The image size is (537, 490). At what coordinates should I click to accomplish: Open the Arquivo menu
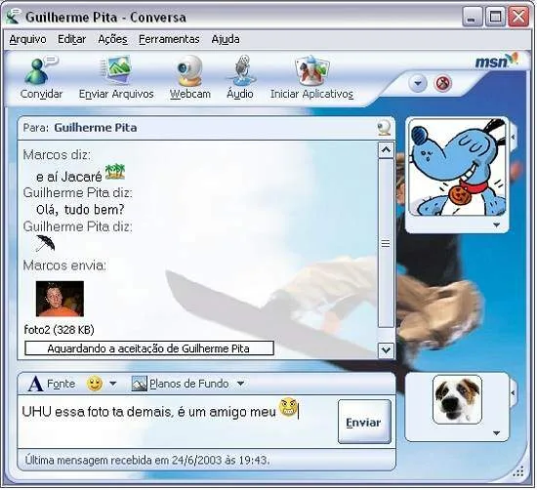(27, 39)
